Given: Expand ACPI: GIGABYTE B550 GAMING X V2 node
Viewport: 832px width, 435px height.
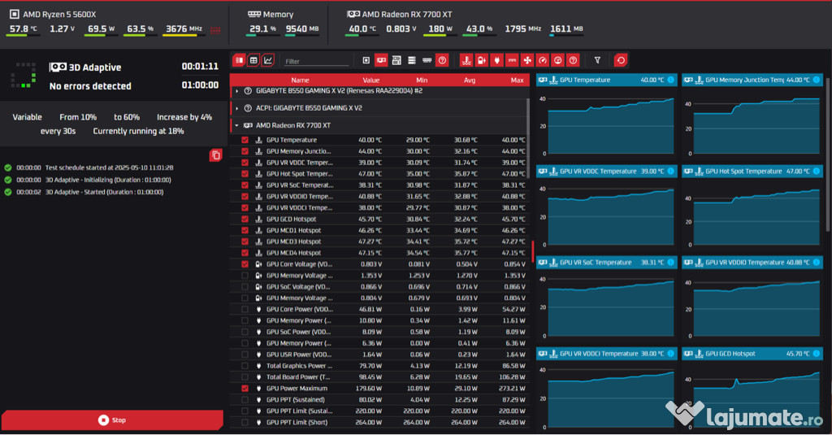Looking at the screenshot, I should click(236, 108).
